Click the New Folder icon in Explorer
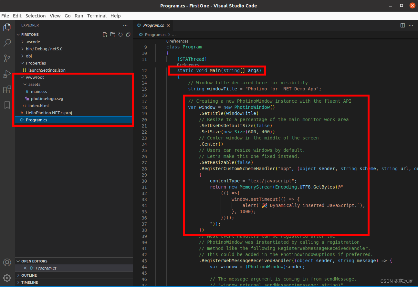Viewport: 418px width, 287px height. click(113, 35)
